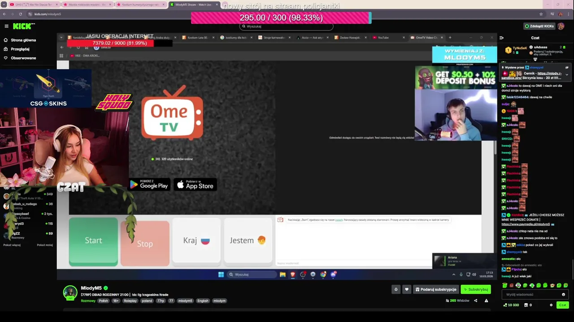This screenshot has height=322, width=574.
Task: Select the Roleplay tag
Action: 130,301
